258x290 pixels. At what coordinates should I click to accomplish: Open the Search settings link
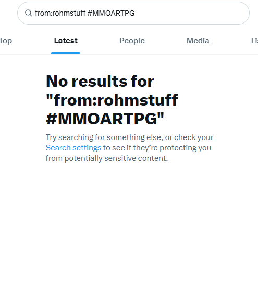[x=73, y=148]
